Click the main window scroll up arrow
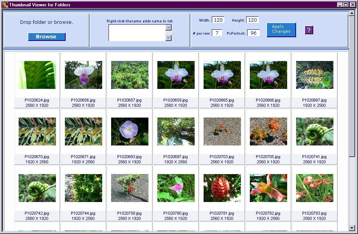Image resolution: width=358 pixels, height=234 pixels. tap(352, 13)
